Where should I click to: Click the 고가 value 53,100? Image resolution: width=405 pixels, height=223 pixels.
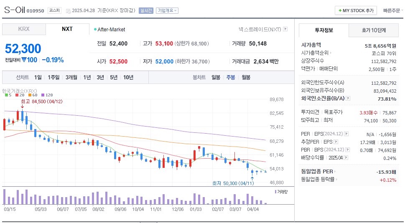[x=164, y=43]
